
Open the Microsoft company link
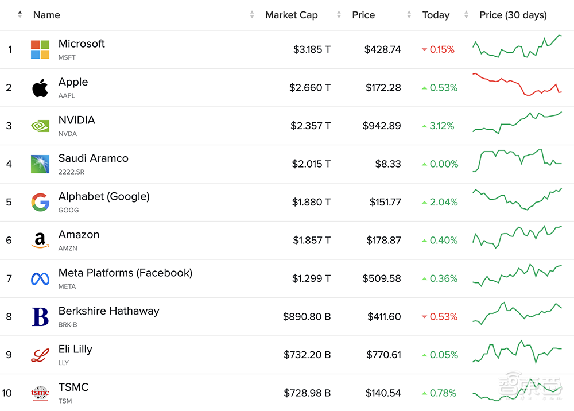82,44
